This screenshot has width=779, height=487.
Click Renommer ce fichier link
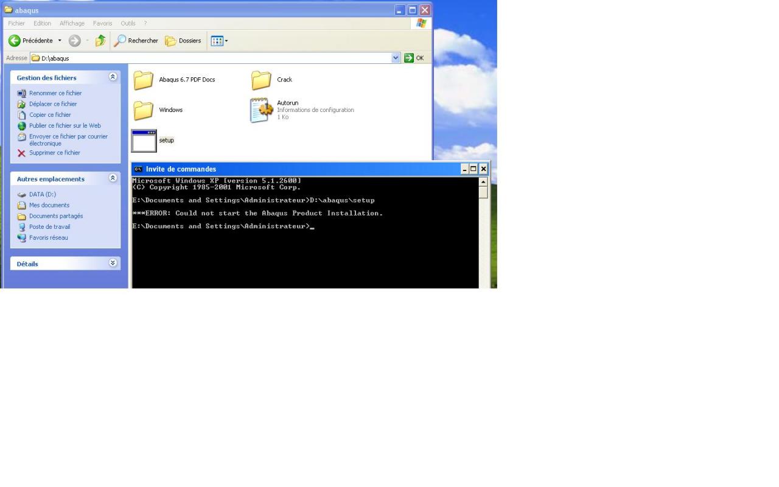tap(55, 93)
